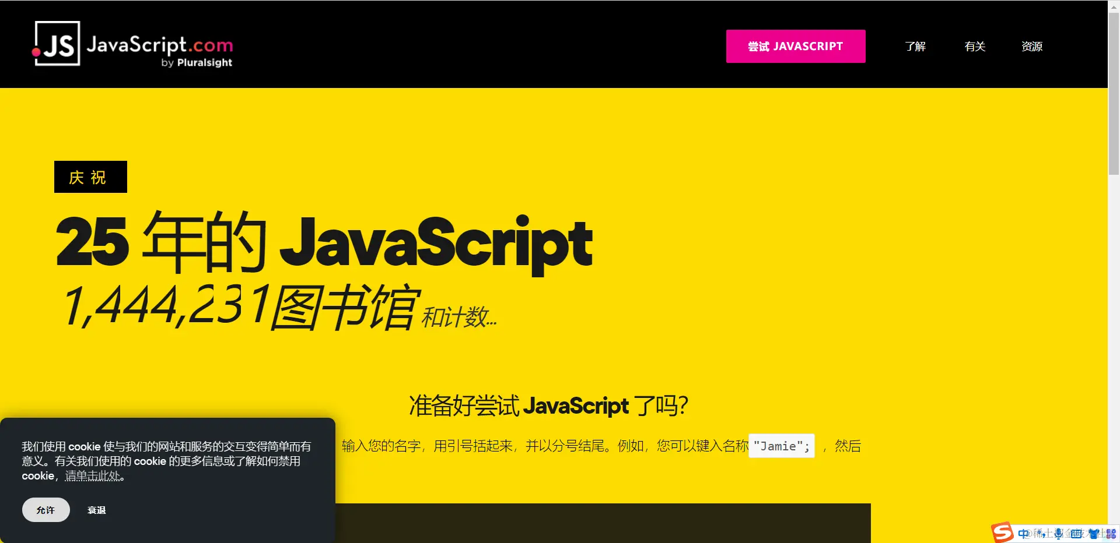Image resolution: width=1120 pixels, height=543 pixels.
Task: Toggle the Chinese/English input mode icon
Action: [1024, 534]
